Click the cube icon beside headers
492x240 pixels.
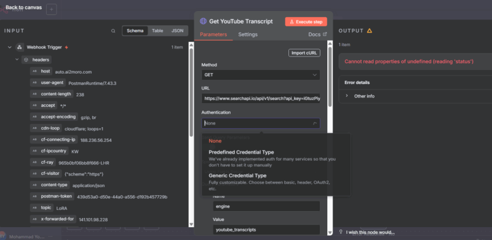[x=26, y=60]
